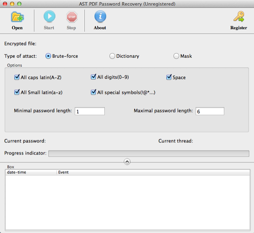Screen dimensions: 254x233
Task: Select the Brute-force attack radio button
Action: [48, 56]
